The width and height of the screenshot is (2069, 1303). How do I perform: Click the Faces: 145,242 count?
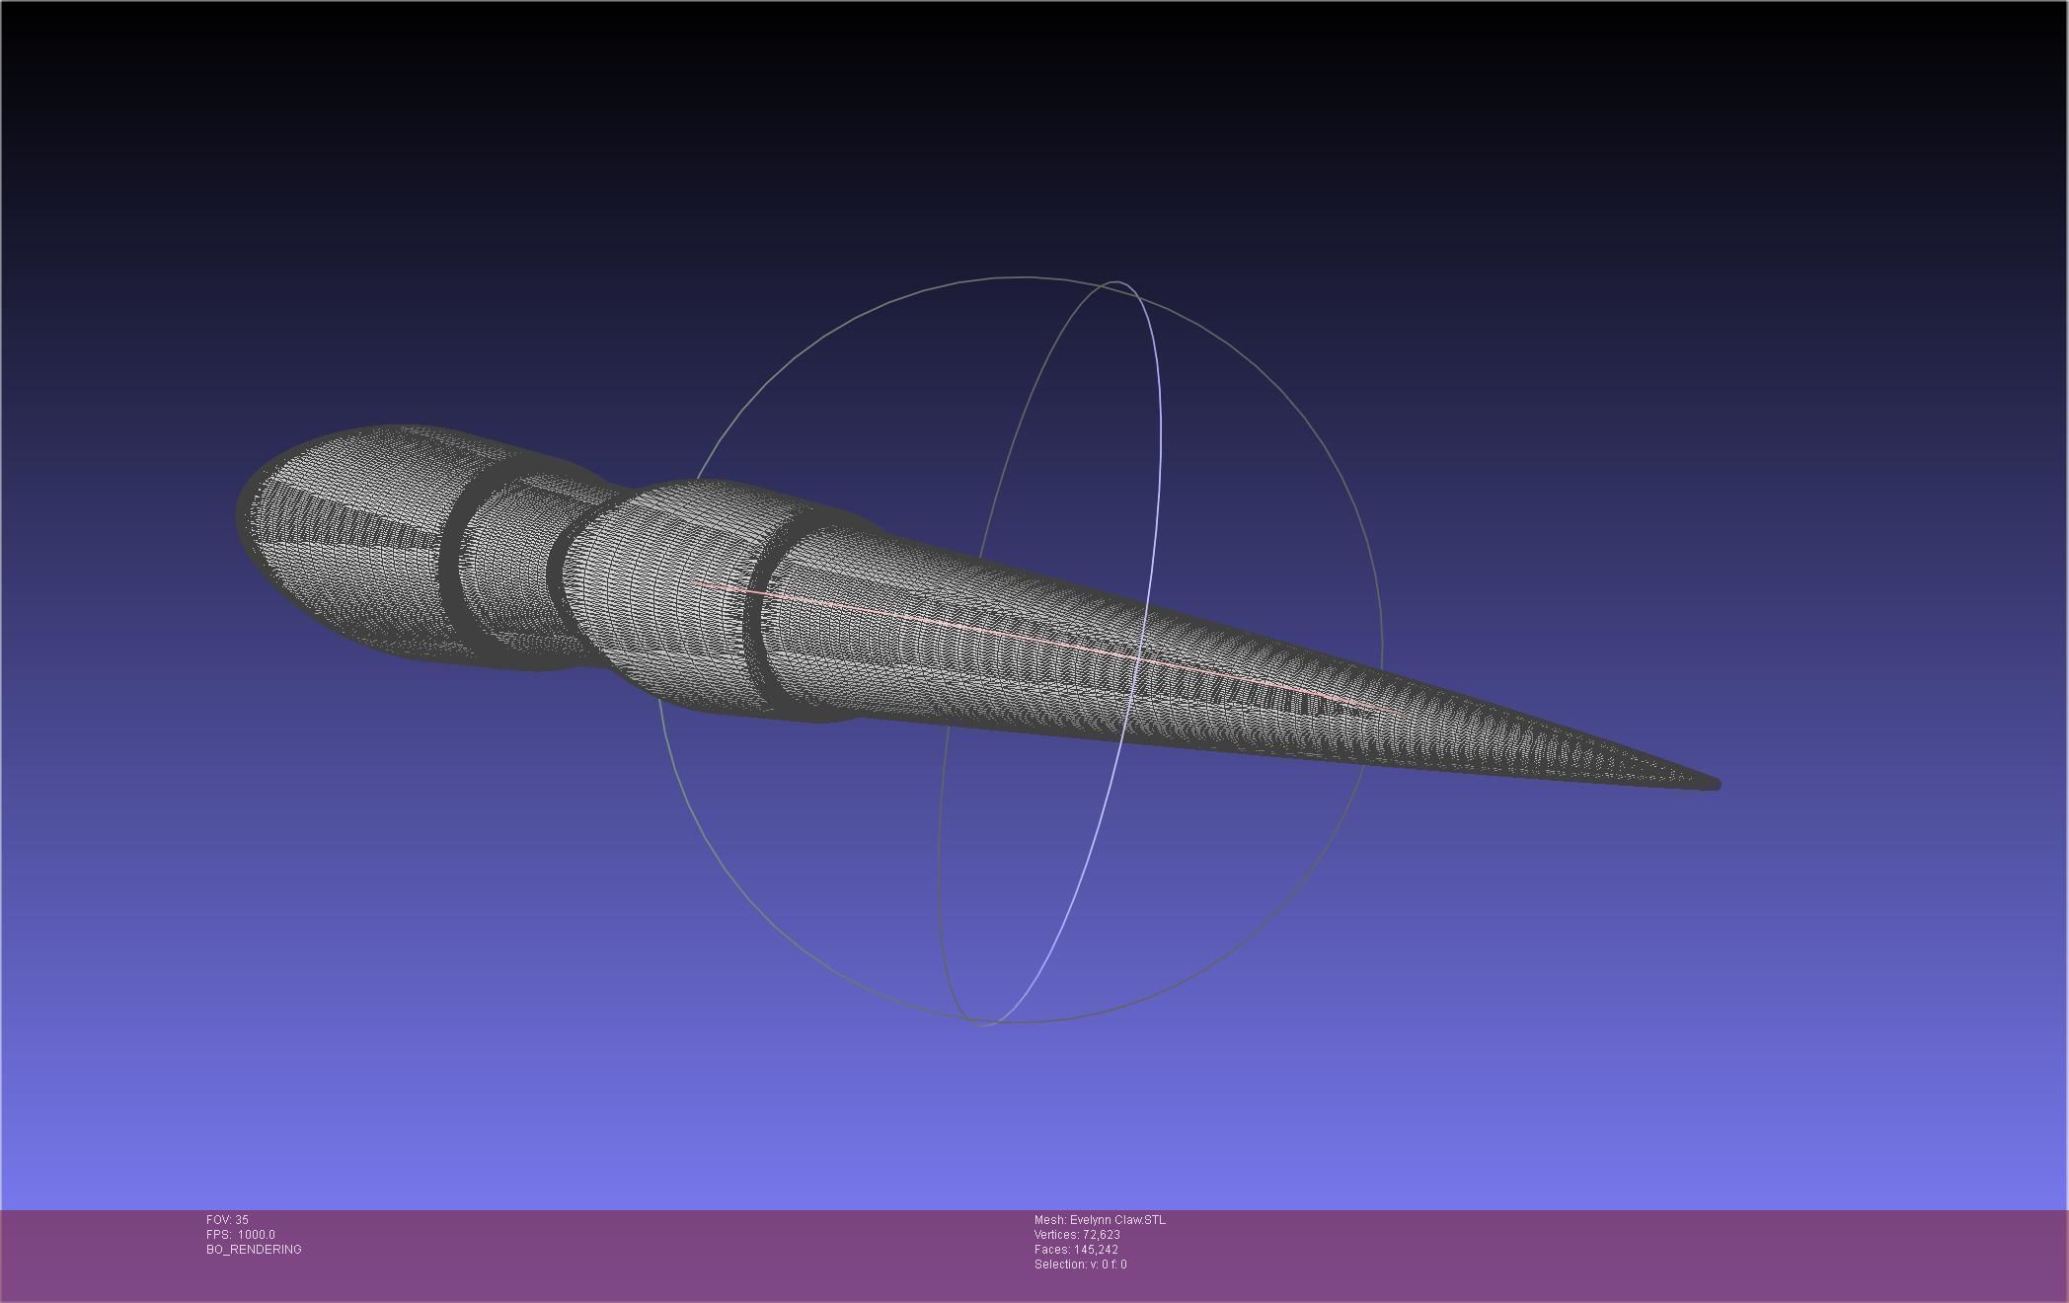click(x=1075, y=1250)
